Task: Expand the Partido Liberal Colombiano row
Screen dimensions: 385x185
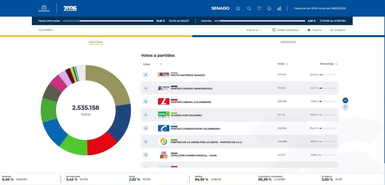Action: (x=146, y=102)
